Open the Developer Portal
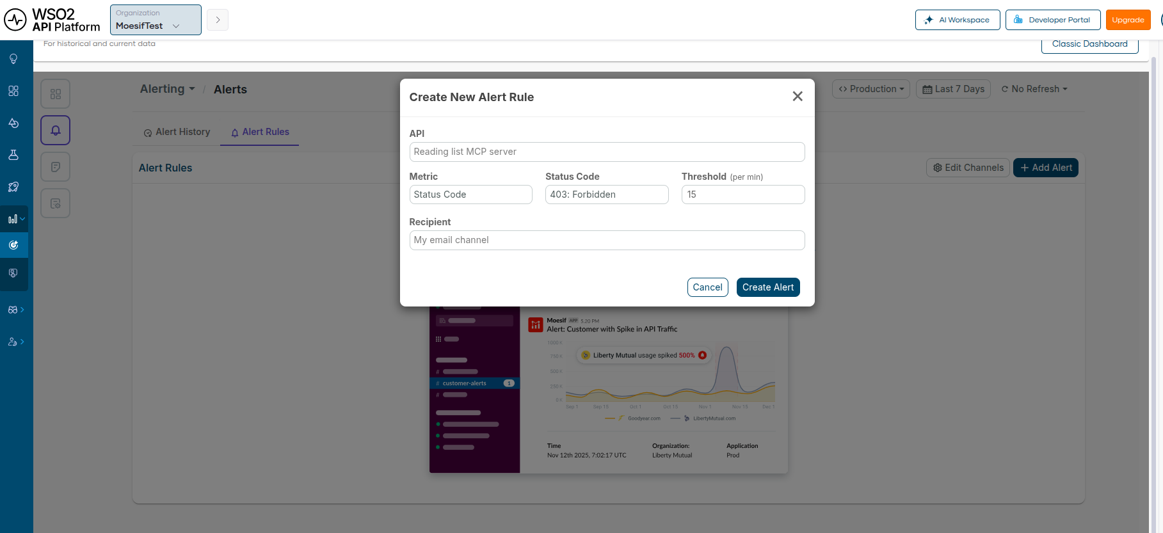Viewport: 1163px width, 533px height. coord(1053,20)
